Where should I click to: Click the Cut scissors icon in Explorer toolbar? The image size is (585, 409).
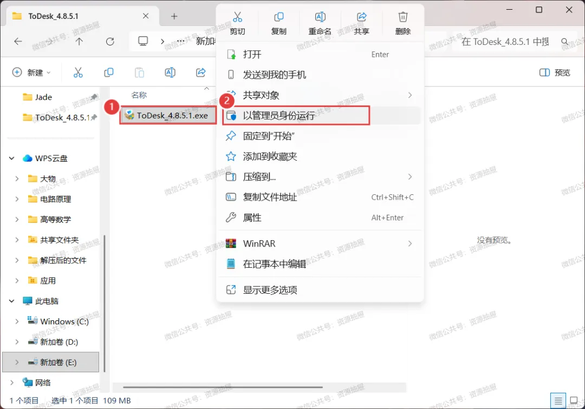tap(78, 72)
